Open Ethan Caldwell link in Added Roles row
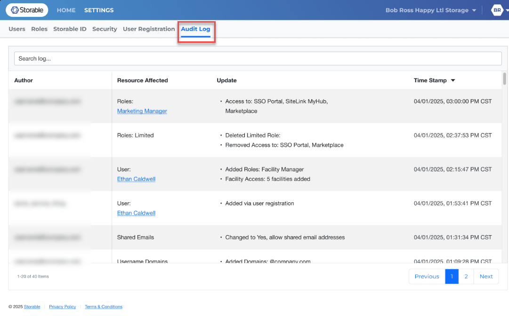 pos(136,179)
